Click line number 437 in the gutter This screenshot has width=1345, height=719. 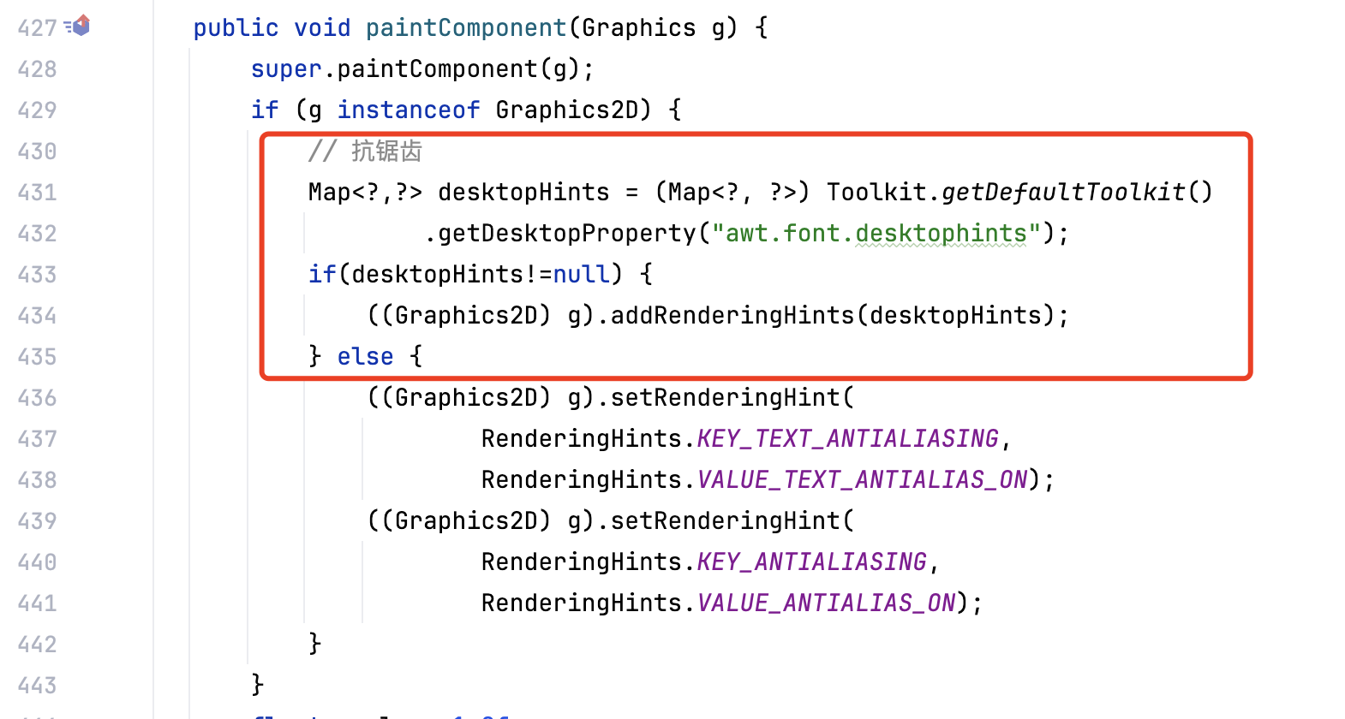pyautogui.click(x=37, y=439)
